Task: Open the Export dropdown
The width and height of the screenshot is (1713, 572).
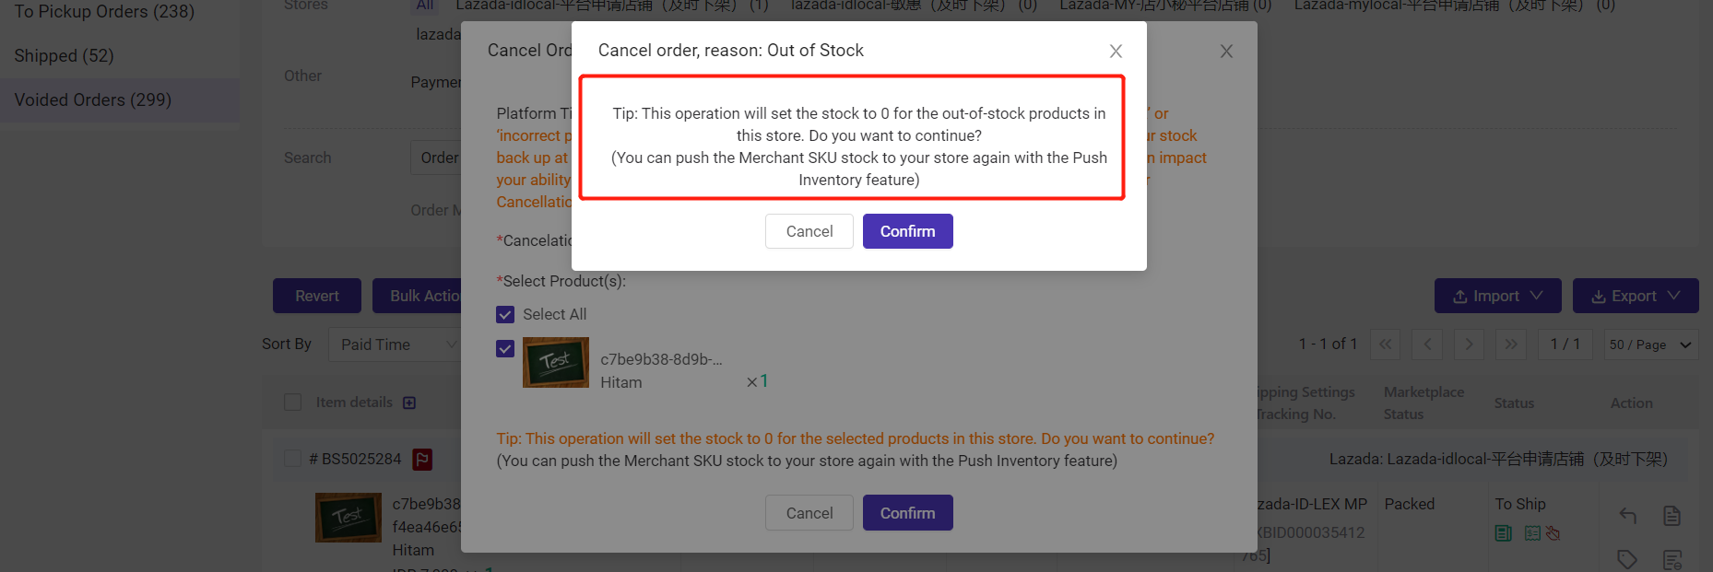Action: pos(1636,296)
